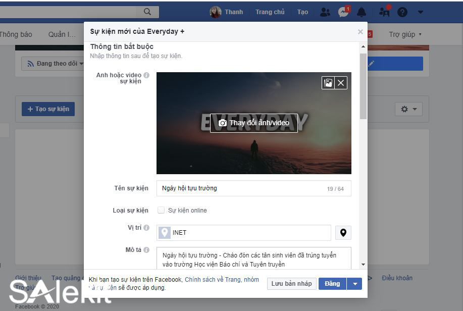
Task: Click the photo-swap icon on the event cover
Action: 329,82
